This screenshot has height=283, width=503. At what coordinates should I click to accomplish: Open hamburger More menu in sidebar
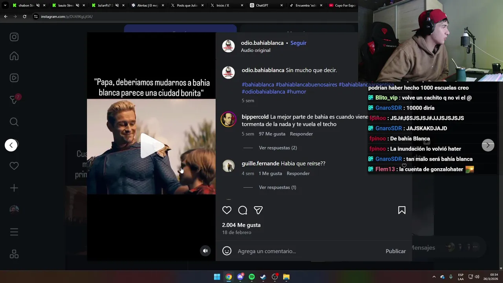[x=14, y=232]
